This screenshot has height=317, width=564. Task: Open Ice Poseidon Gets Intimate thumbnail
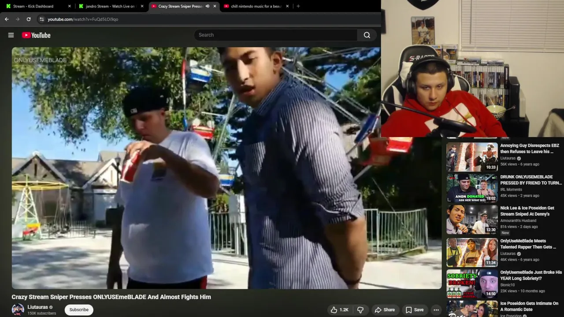pyautogui.click(x=472, y=309)
